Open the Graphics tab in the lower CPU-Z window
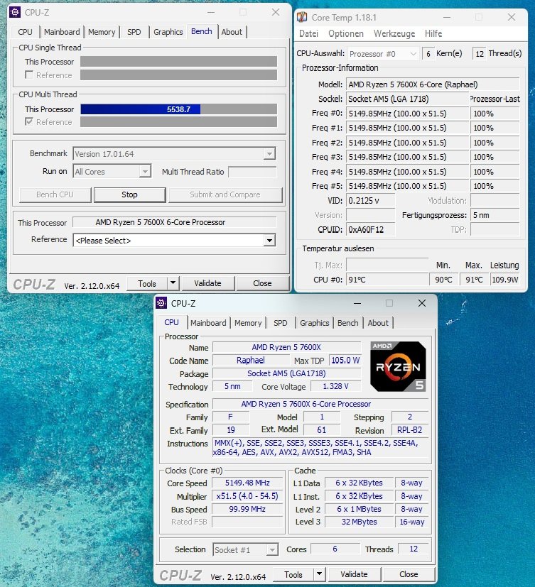 314,323
